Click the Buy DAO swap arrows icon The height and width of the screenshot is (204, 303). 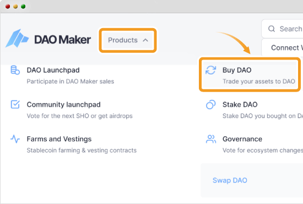click(210, 70)
